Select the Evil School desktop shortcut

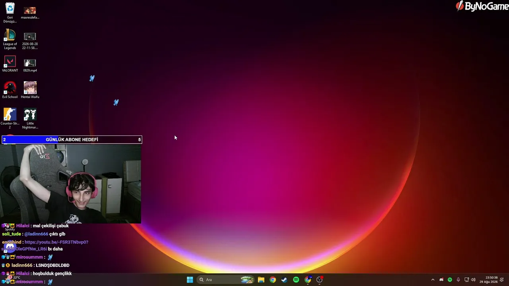(10, 91)
